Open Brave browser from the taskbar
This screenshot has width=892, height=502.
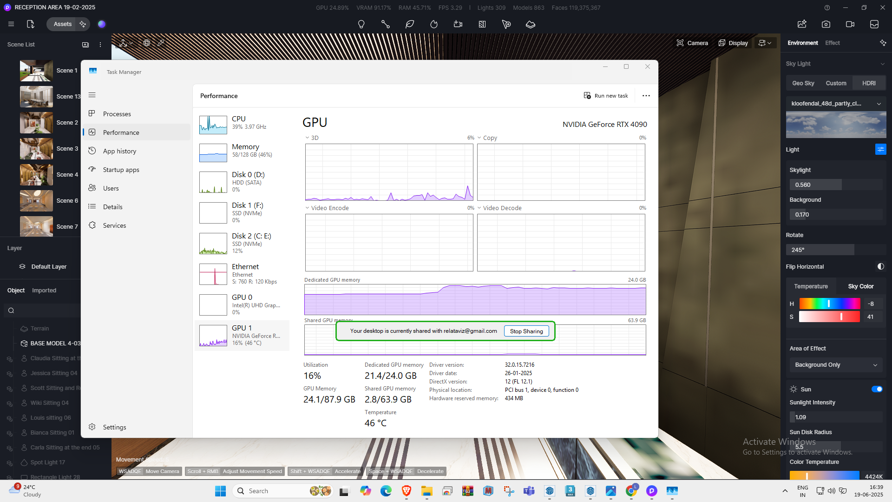point(407,491)
